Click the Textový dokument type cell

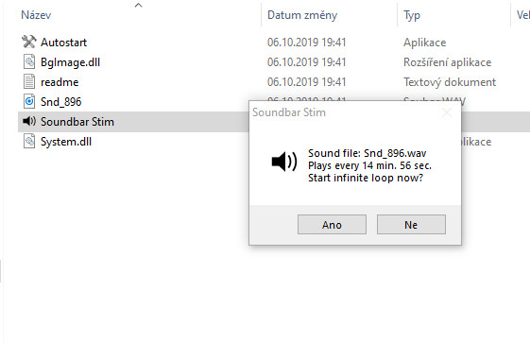pyautogui.click(x=450, y=82)
